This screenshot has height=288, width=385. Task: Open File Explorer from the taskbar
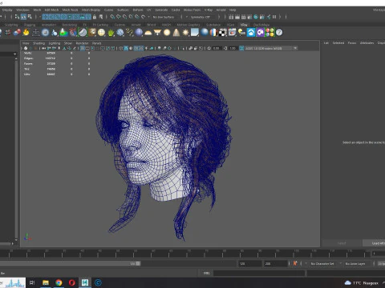click(46, 282)
